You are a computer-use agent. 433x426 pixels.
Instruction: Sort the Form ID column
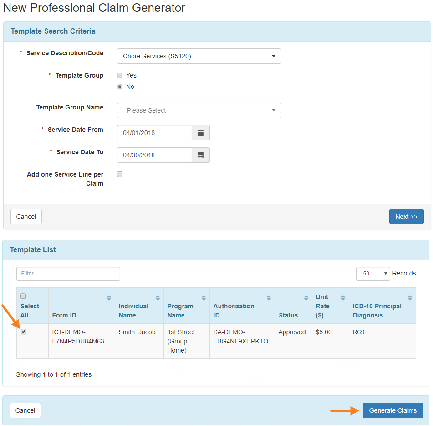[108, 297]
